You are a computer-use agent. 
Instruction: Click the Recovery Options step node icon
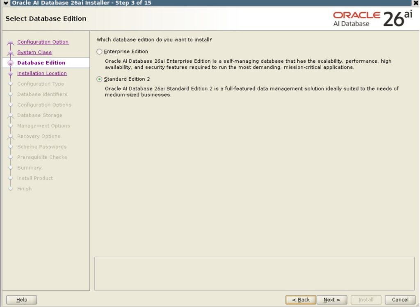click(x=10, y=136)
